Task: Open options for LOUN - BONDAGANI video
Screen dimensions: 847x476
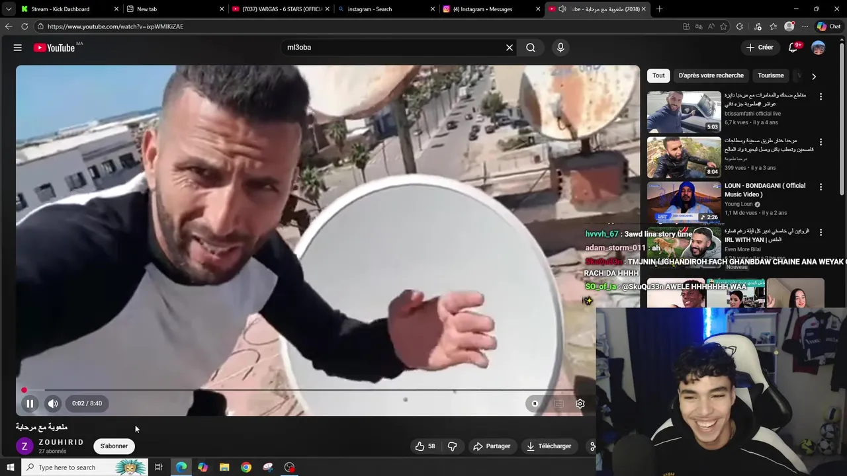Action: coord(821,187)
